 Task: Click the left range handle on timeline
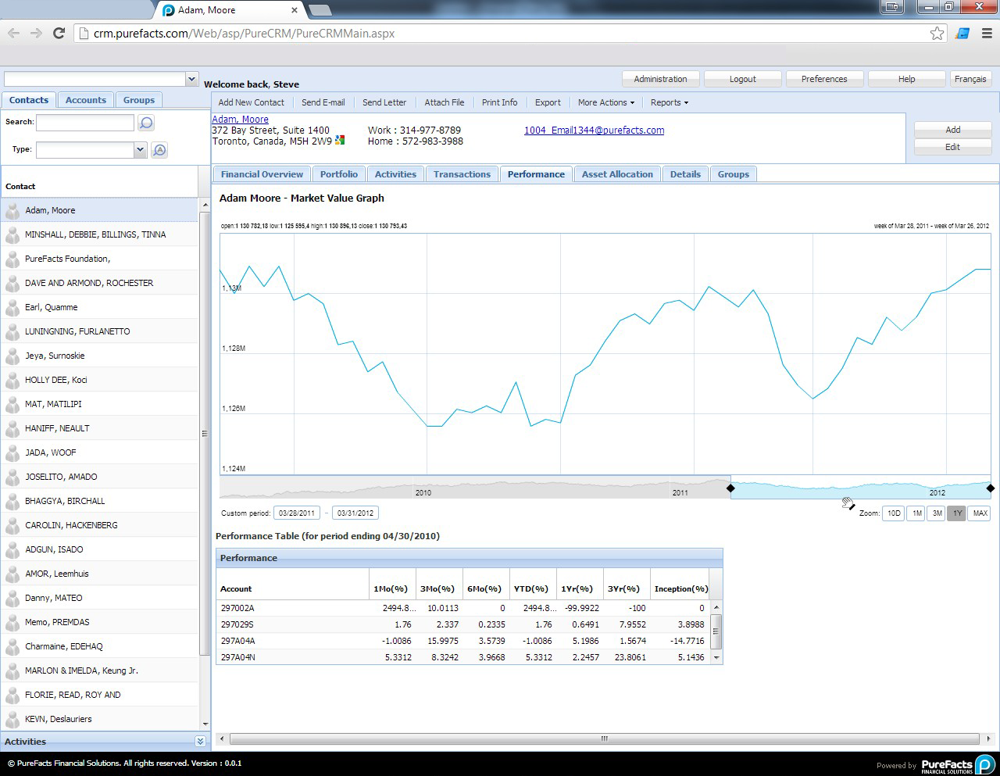[730, 488]
